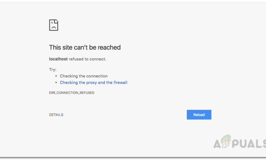
Task: Expand the DETAILS section
Action: 56,115
